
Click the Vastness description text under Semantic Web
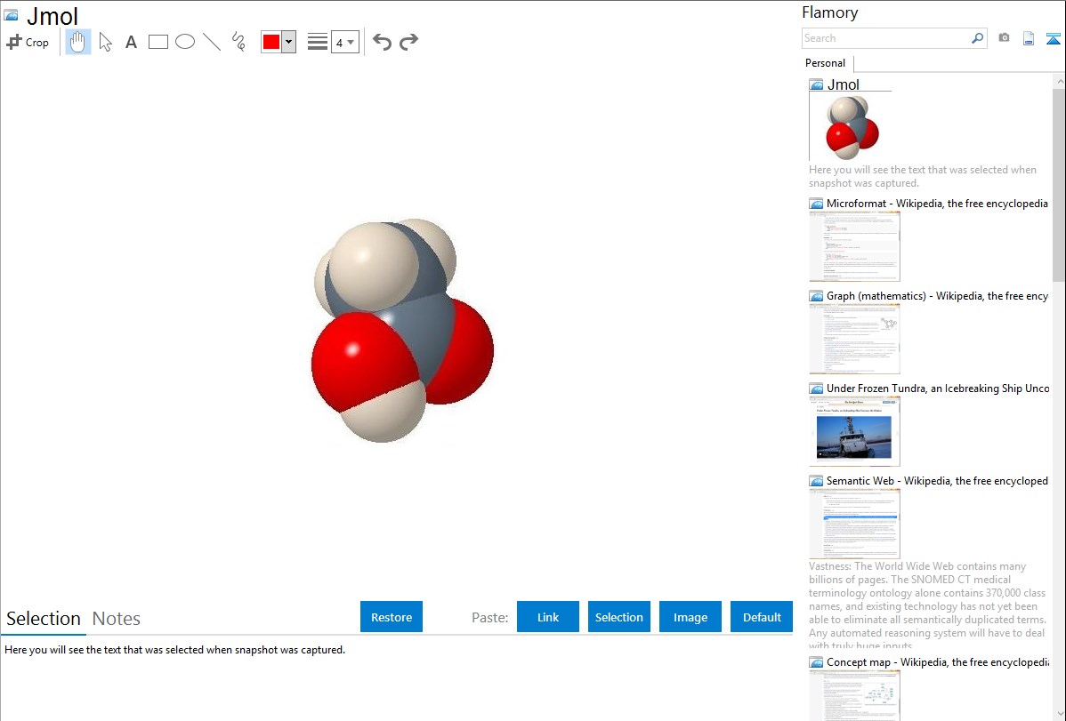click(927, 605)
